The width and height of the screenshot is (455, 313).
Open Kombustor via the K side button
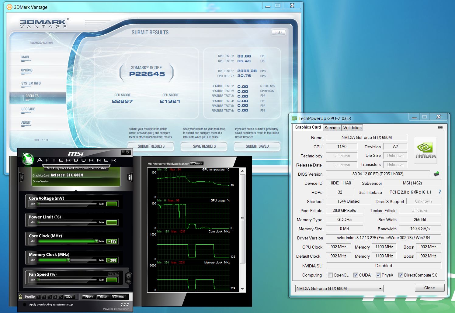click(x=22, y=177)
